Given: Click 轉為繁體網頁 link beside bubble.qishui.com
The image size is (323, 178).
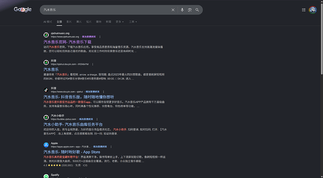Looking at the screenshot, I should pos(86,119).
